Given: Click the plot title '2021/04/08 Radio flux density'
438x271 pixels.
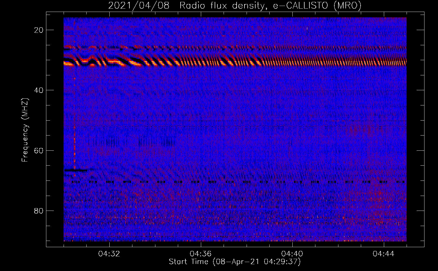Looking at the screenshot, I should pyautogui.click(x=187, y=5).
